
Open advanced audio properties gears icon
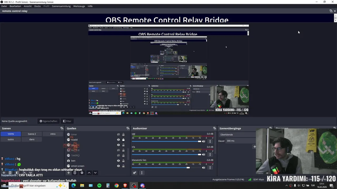coord(135,173)
